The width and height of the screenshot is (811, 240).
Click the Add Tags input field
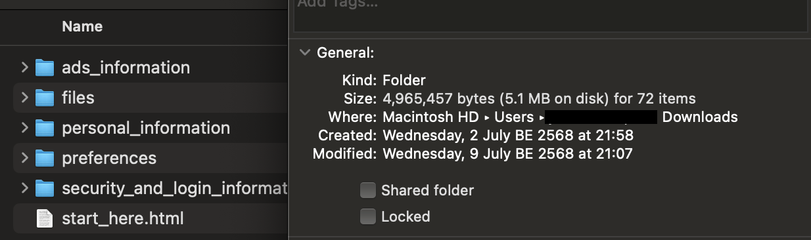(x=550, y=14)
